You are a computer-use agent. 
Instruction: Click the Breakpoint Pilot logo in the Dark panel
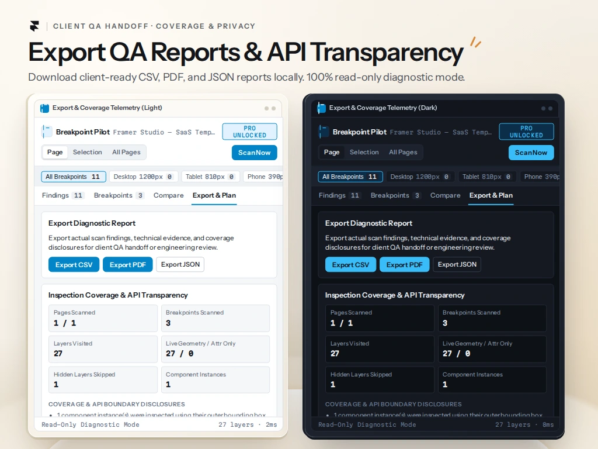pos(324,132)
